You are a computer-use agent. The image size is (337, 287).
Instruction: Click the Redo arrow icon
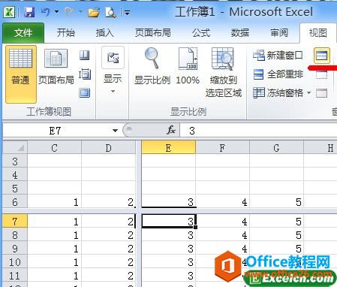(69, 11)
